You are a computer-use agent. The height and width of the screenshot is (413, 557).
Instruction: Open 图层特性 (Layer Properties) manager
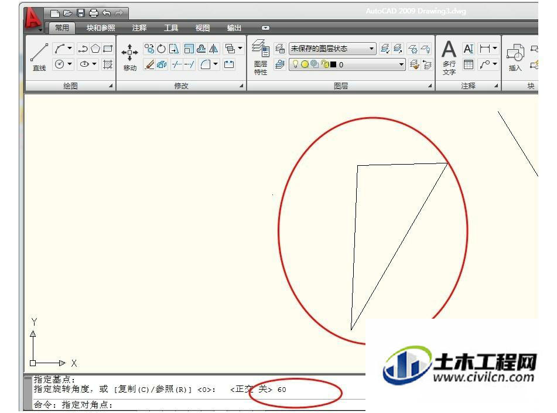pos(261,57)
